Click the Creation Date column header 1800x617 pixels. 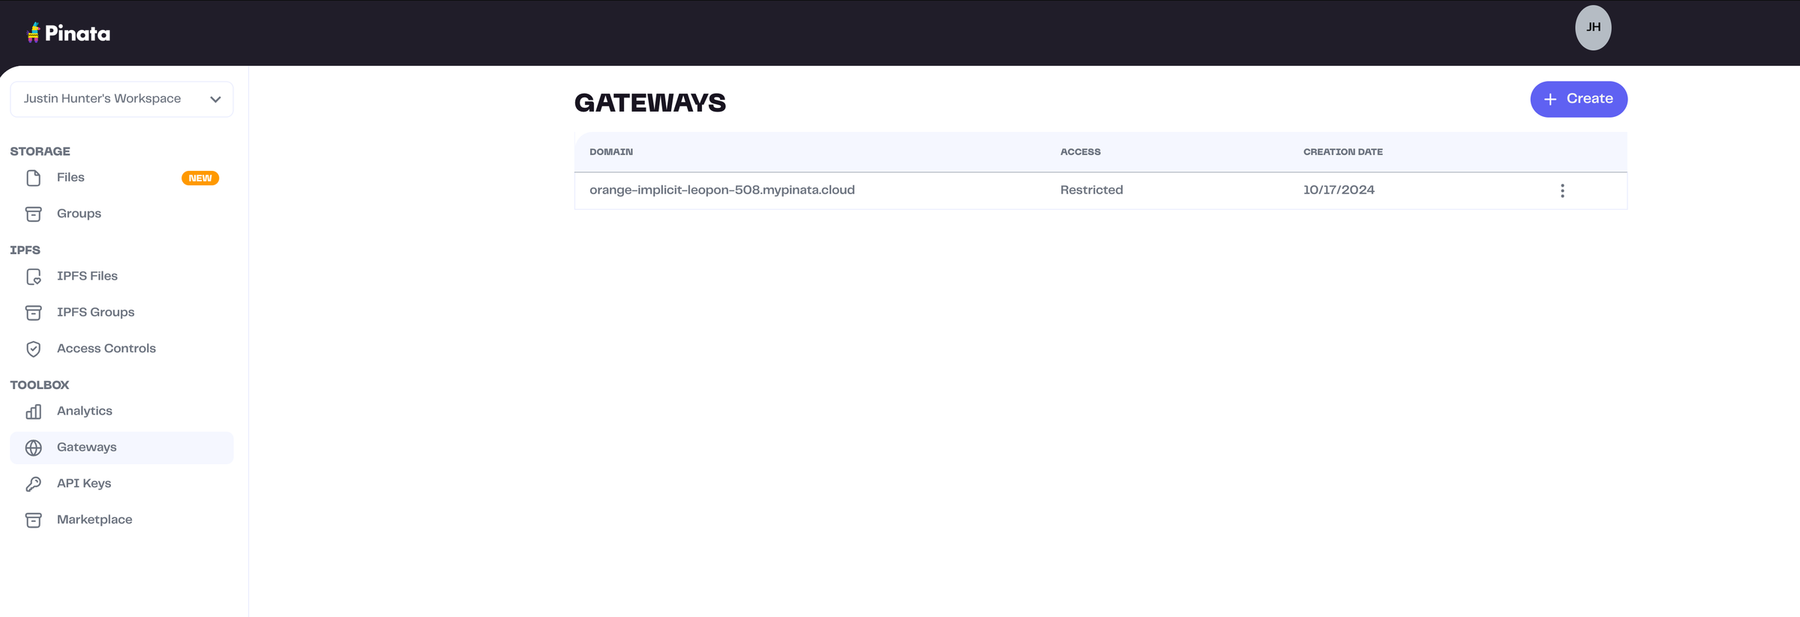pos(1342,152)
